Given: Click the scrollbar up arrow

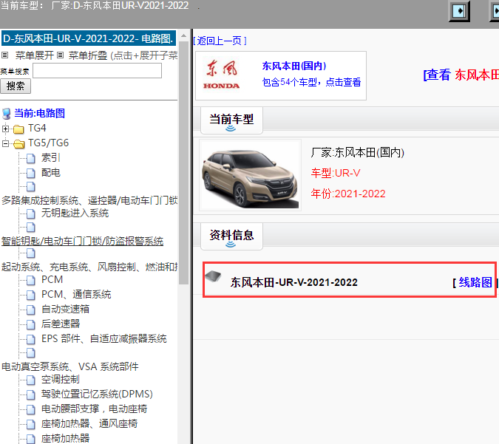Looking at the screenshot, I should tap(183, 35).
